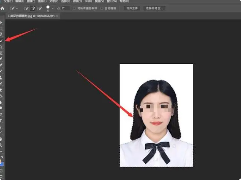The height and width of the screenshot is (180, 241).
Task: Choose the Subtract from selection mode icon
Action: 39,8
